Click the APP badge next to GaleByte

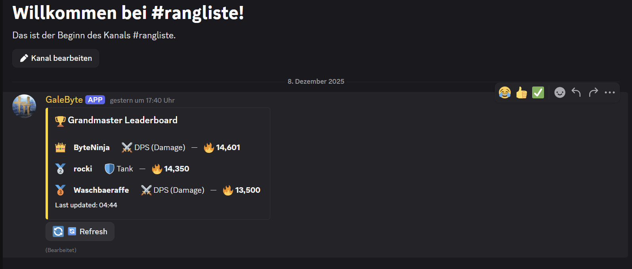[x=95, y=100]
